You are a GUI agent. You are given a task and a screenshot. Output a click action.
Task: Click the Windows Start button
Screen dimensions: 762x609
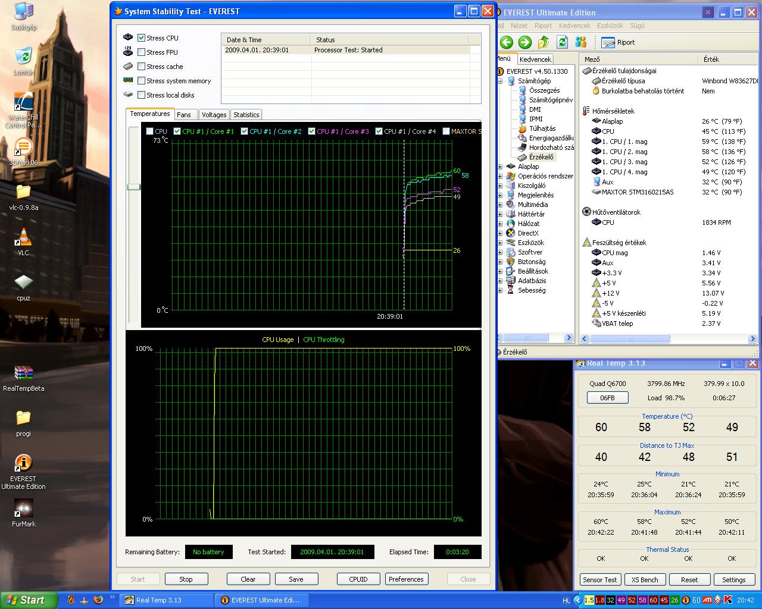(x=29, y=600)
